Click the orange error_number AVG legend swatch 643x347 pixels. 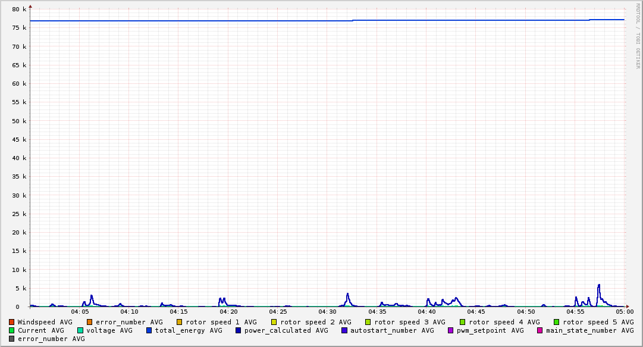click(x=90, y=322)
